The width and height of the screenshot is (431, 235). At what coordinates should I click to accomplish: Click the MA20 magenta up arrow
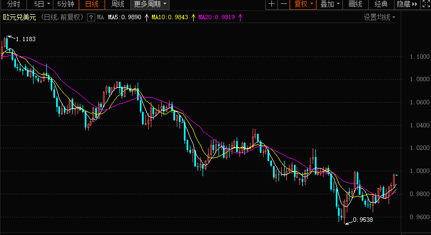pyautogui.click(x=241, y=18)
